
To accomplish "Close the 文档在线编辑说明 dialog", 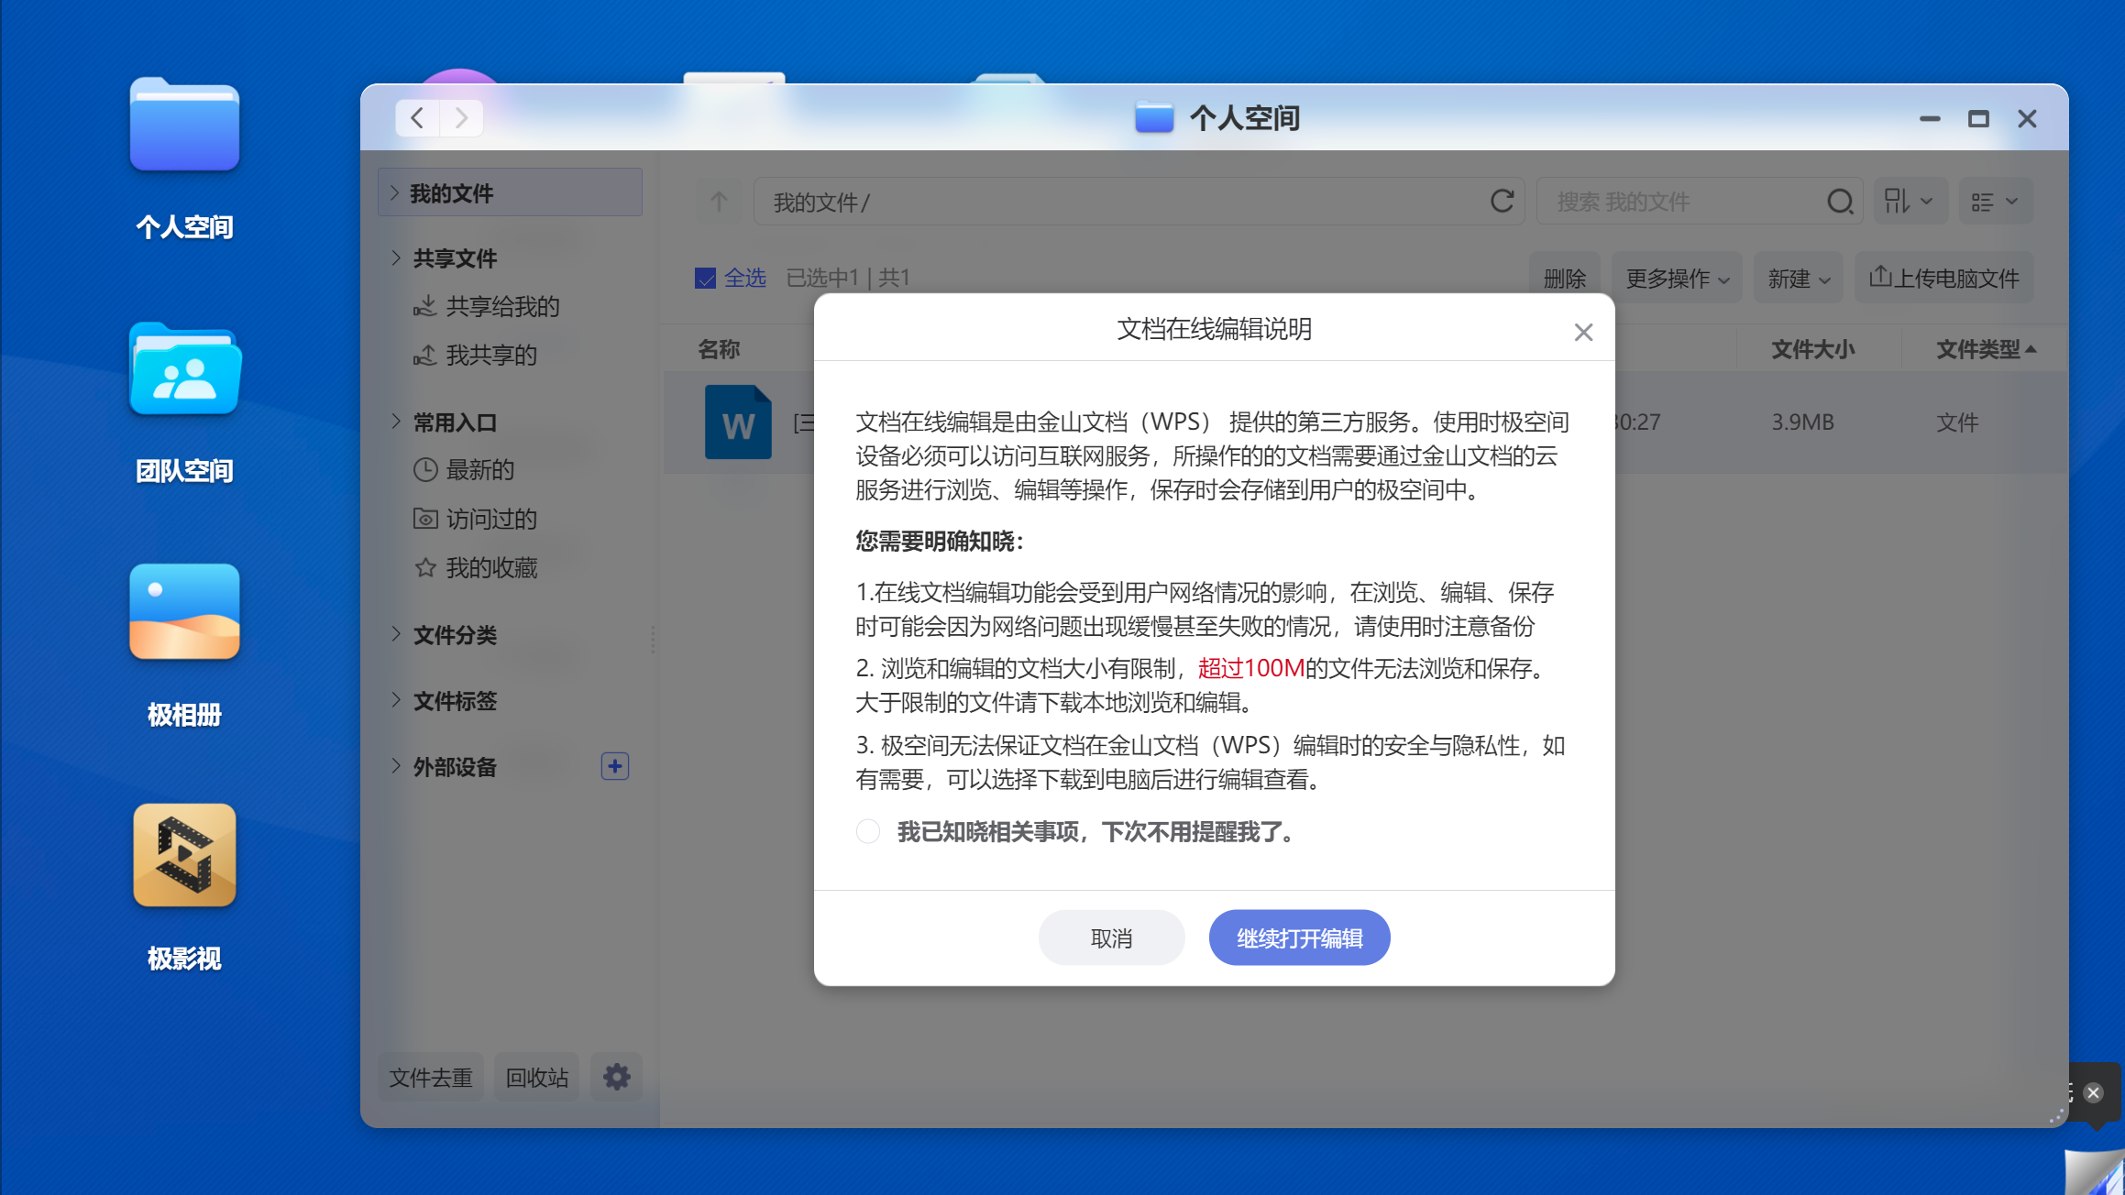I will pos(1583,332).
